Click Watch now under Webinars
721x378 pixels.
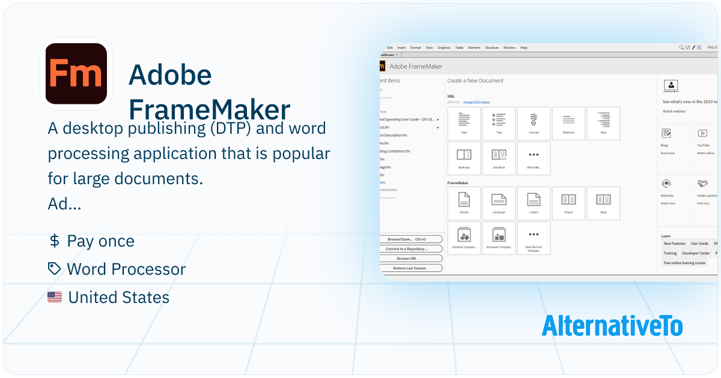668,203
